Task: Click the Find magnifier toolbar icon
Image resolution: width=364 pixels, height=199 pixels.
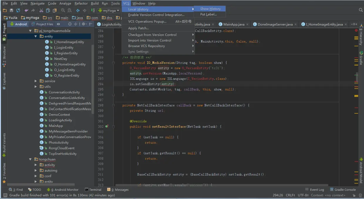Action: pyautogui.click(x=63, y=11)
